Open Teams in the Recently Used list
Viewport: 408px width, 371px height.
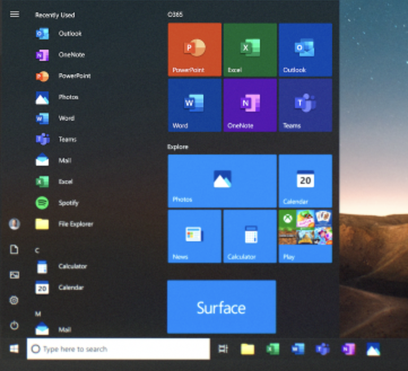[x=56, y=139]
